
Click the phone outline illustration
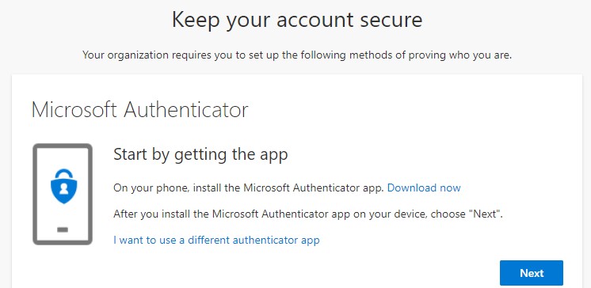pos(63,194)
